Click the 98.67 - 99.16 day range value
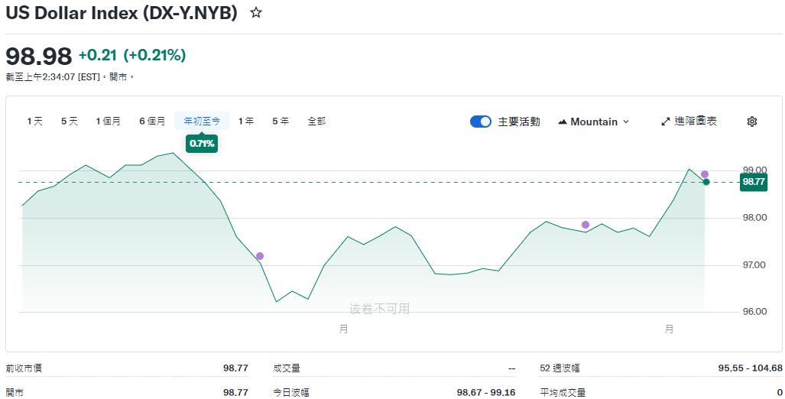The width and height of the screenshot is (785, 399). tap(486, 392)
